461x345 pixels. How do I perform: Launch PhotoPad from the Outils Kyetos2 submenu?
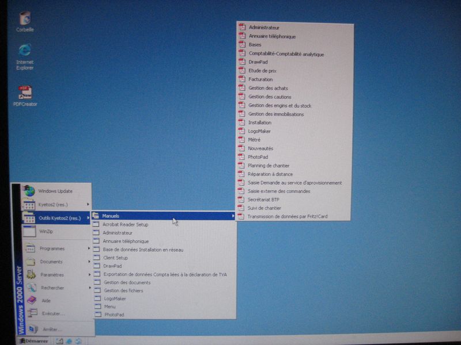click(165, 315)
